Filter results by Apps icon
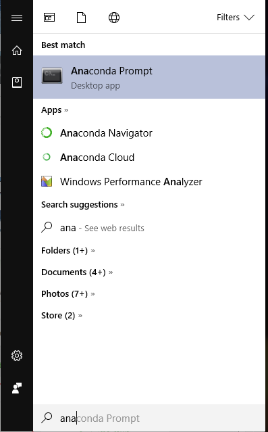268x432 pixels. point(49,18)
